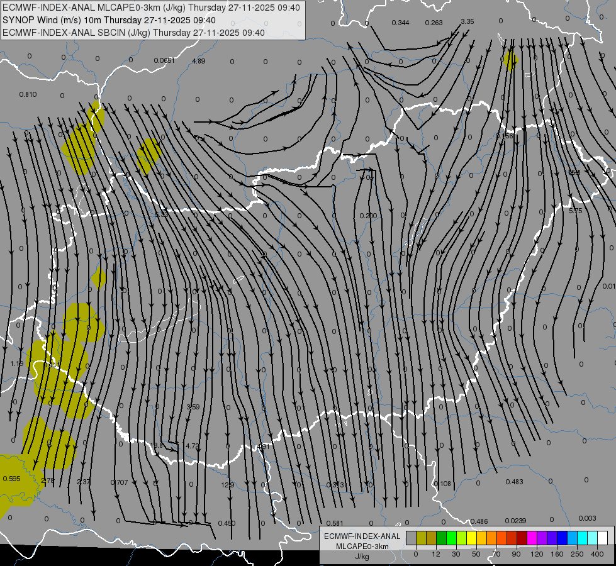The width and height of the screenshot is (616, 566).
Task: Click the 0.0651 value on the map
Action: point(164,60)
